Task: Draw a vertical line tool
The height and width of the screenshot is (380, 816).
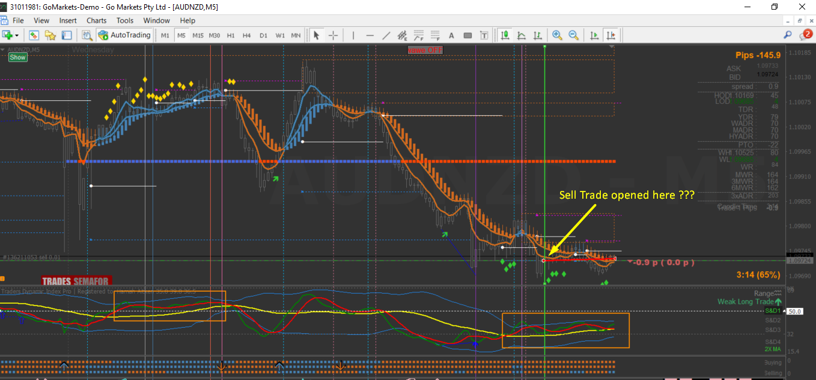Action: [353, 35]
